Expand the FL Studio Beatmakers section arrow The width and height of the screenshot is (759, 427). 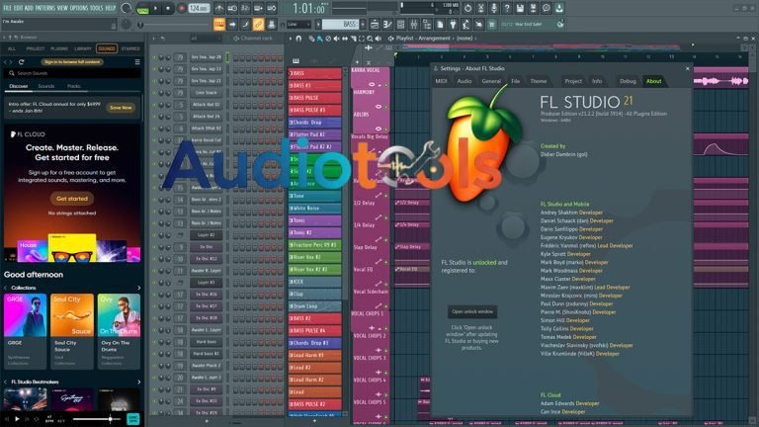139,382
